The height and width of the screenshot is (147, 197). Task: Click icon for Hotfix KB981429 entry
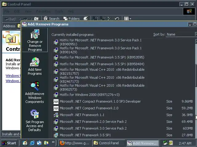pyautogui.click(x=56, y=50)
